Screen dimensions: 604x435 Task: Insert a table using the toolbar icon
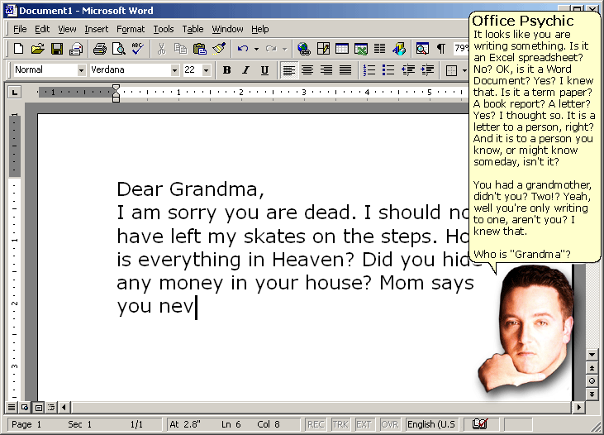coord(341,50)
